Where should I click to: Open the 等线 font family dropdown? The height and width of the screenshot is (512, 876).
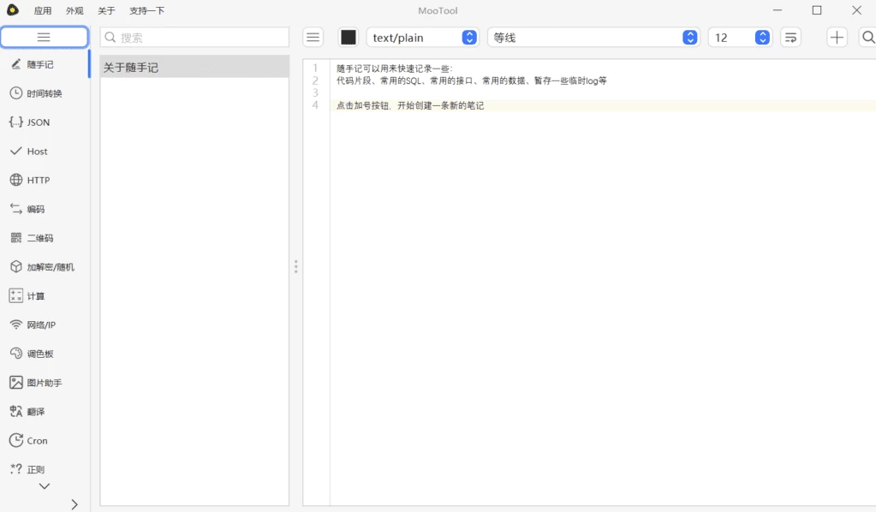pos(593,38)
